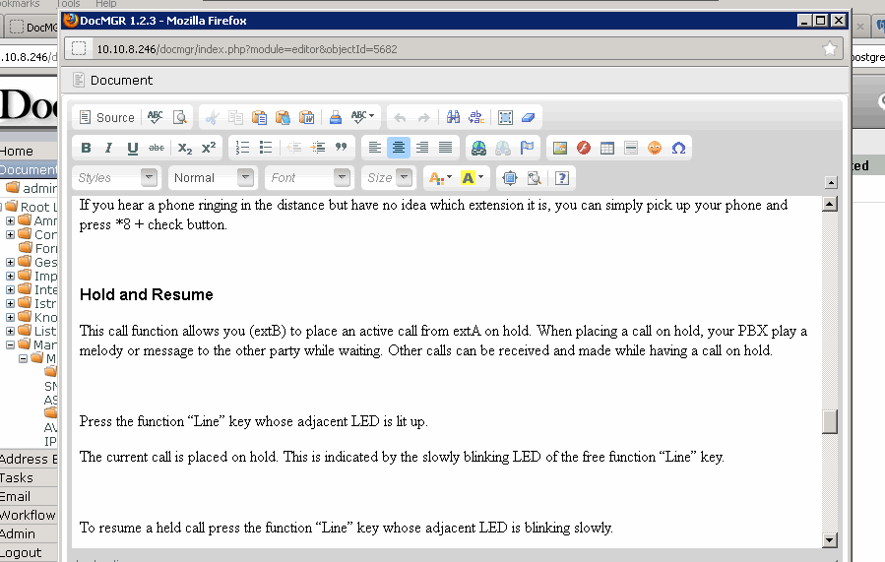This screenshot has height=562, width=885.
Task: Click editor scrollbar down arrow
Action: [x=830, y=540]
